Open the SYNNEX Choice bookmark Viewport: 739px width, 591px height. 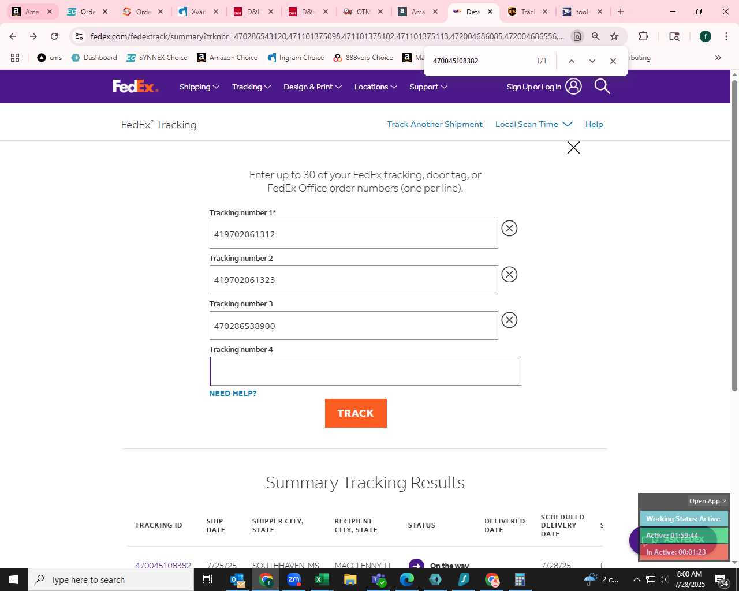[157, 58]
